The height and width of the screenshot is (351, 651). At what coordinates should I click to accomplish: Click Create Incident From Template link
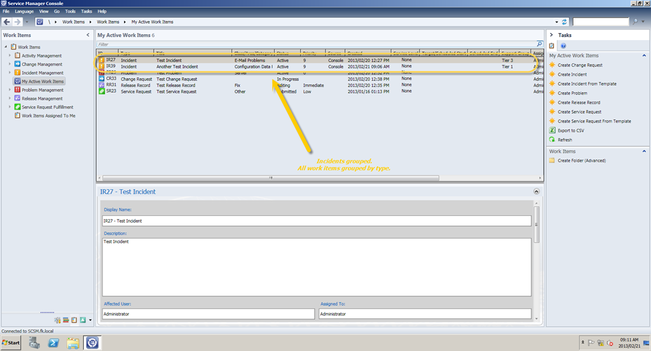pos(586,84)
